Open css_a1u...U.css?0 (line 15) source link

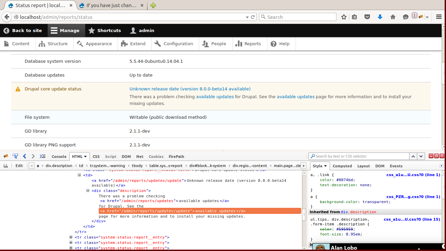[x=412, y=219]
